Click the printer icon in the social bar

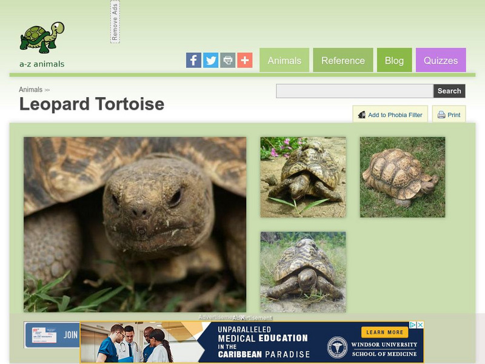(x=227, y=59)
